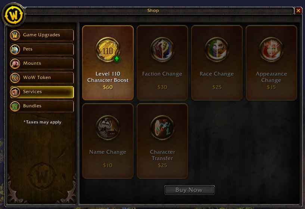The height and width of the screenshot is (209, 305).
Task: Click the Buy Now button
Action: (189, 190)
